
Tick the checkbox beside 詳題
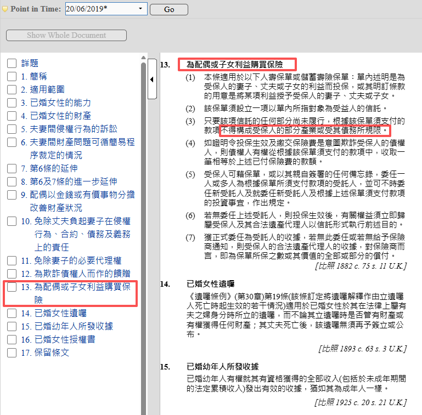pyautogui.click(x=12, y=63)
